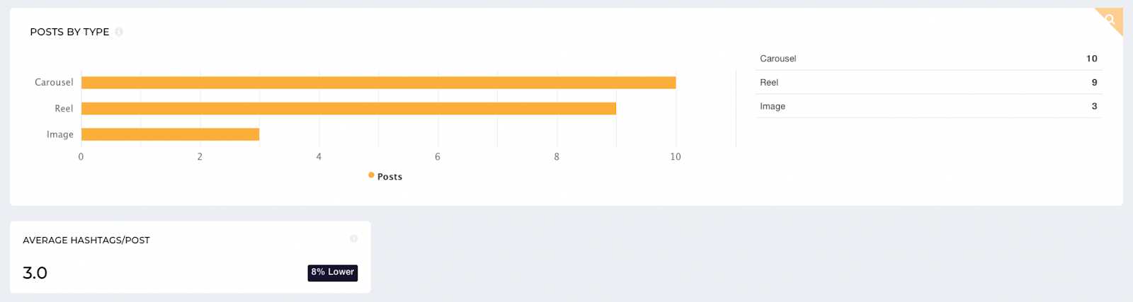
Task: Select the Image bar in the chart
Action: [171, 134]
